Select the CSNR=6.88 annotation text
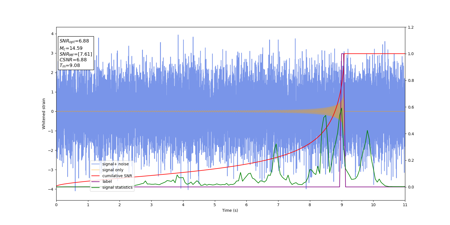 [x=73, y=60]
